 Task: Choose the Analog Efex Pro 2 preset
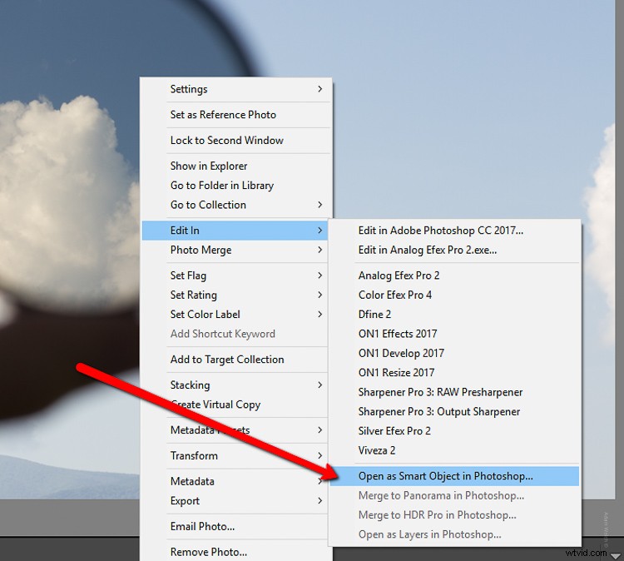(x=454, y=276)
